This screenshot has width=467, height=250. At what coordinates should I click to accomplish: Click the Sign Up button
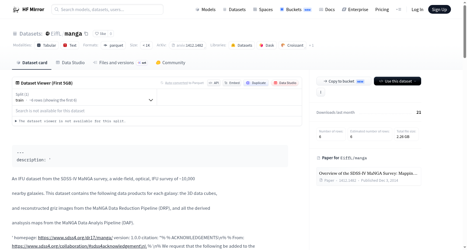439,9
